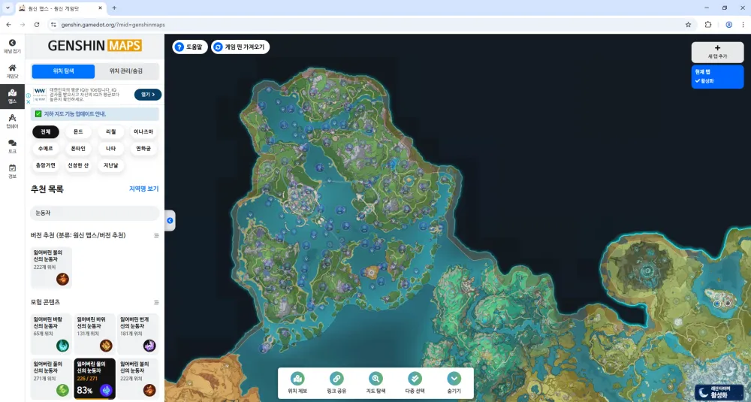Viewport: 751px width, 402px height.
Task: Click the 링크 공유 share link icon
Action: click(336, 379)
